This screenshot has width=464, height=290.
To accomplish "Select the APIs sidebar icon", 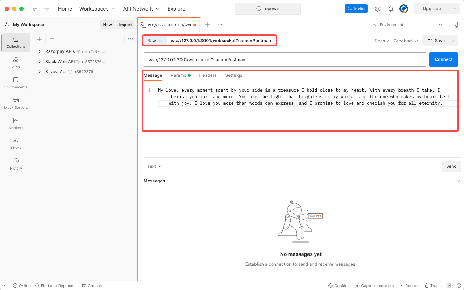I will 16,63.
